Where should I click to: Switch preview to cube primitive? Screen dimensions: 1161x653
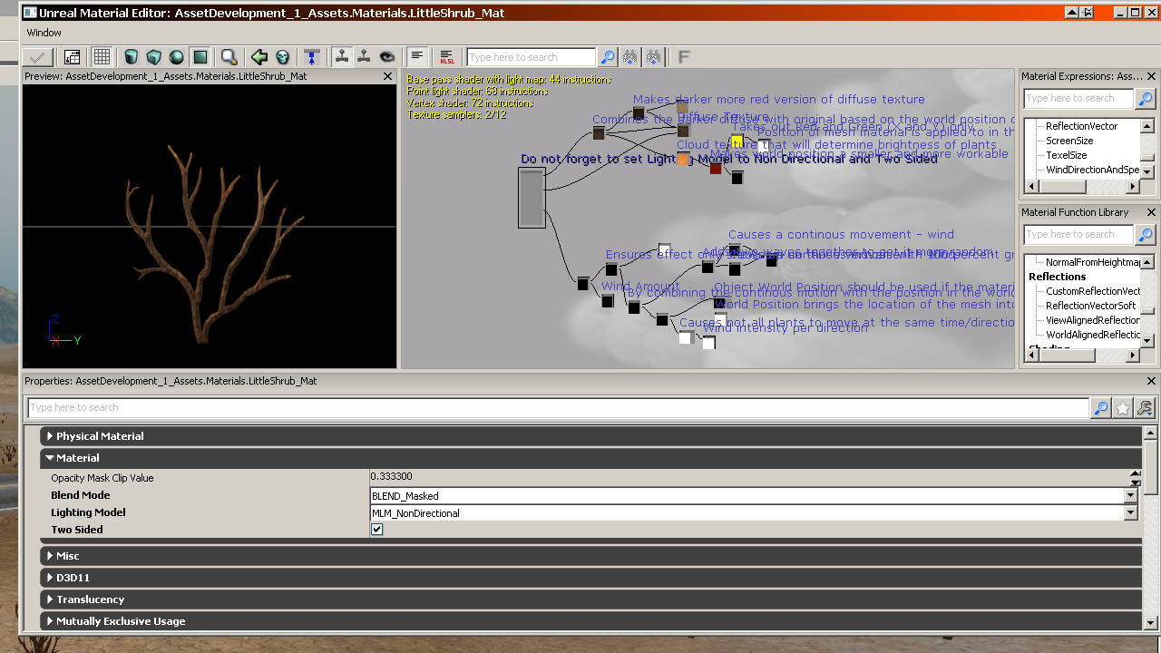pyautogui.click(x=154, y=57)
